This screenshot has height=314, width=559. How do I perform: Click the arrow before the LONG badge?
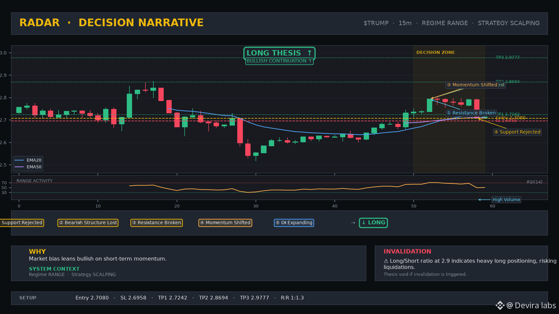click(353, 223)
